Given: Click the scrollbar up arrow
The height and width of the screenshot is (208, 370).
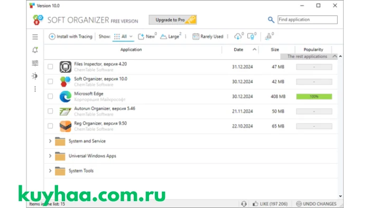Looking at the screenshot, I should coord(340,56).
